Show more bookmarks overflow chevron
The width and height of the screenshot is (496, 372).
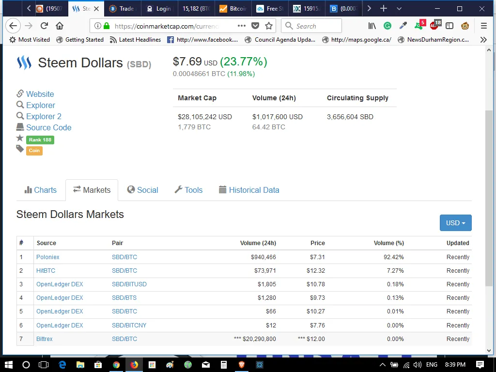483,40
